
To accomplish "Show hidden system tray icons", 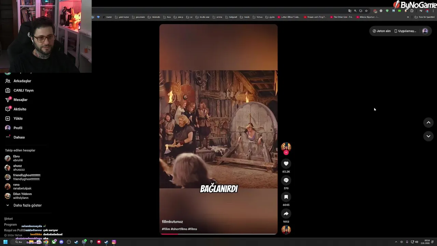I will 396,242.
